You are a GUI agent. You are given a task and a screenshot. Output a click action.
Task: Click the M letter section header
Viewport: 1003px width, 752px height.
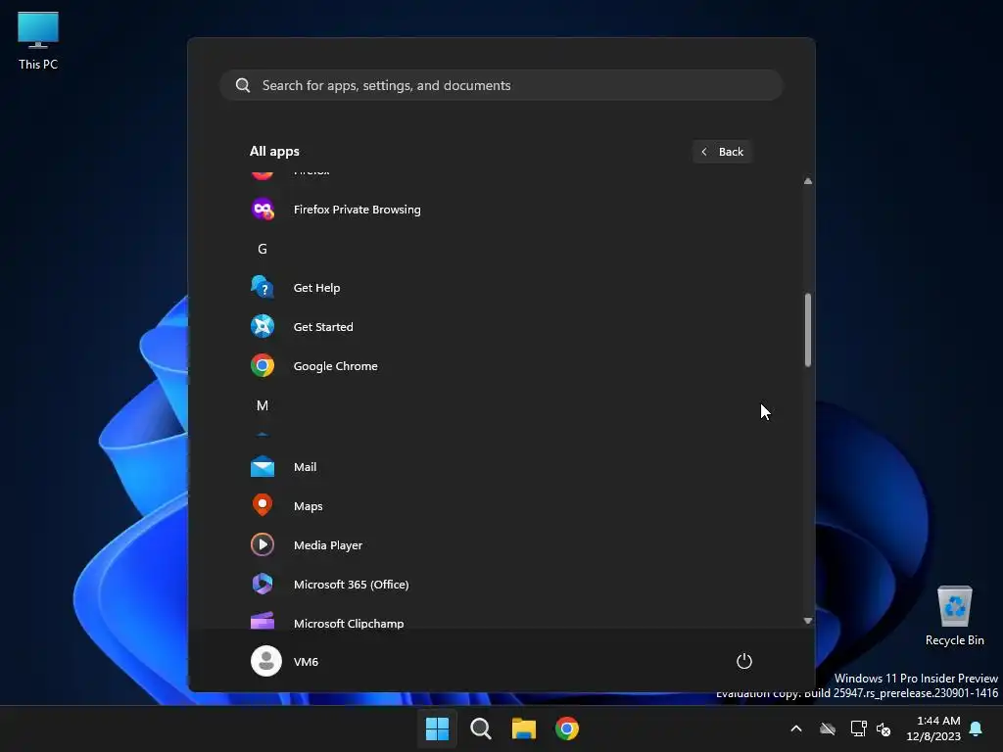pyautogui.click(x=263, y=405)
